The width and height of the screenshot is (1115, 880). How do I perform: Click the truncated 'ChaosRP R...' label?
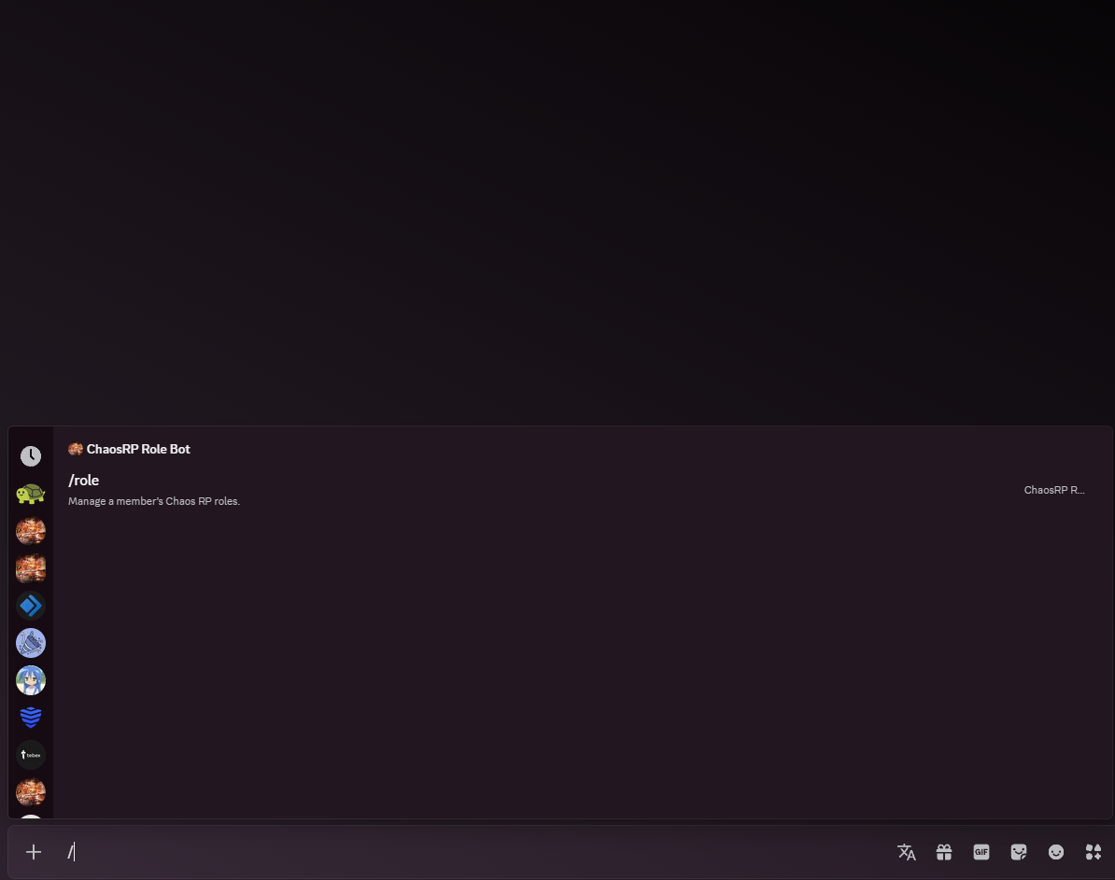point(1054,490)
